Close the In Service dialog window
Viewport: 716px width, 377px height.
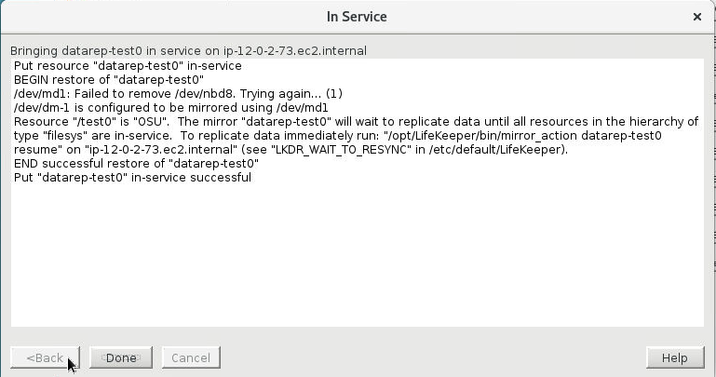697,17
